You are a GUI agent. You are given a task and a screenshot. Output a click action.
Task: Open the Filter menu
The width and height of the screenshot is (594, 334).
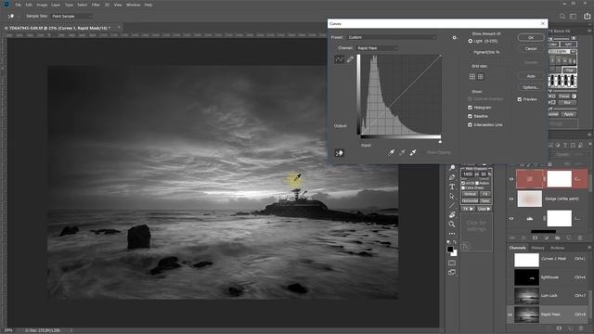pyautogui.click(x=96, y=5)
